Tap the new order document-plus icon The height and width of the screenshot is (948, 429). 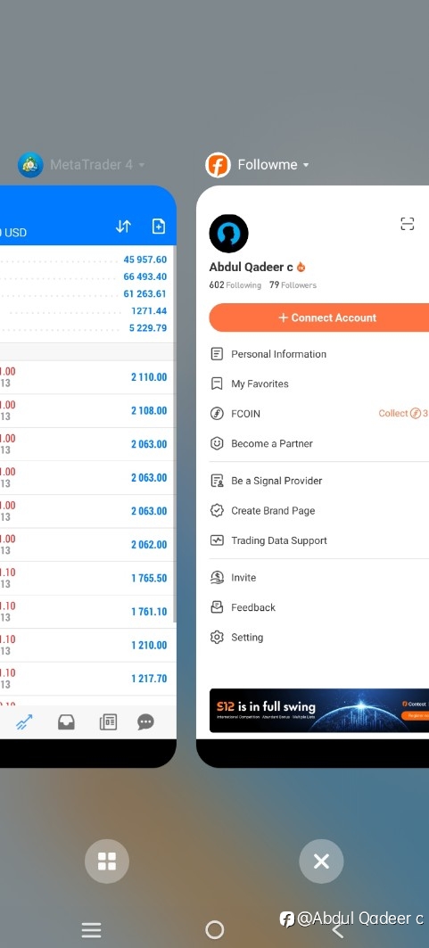point(158,227)
